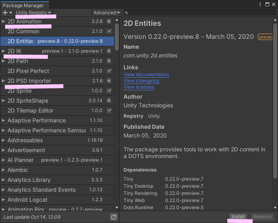Click 'Last update Oct 14, 12:09' status

pyautogui.click(x=32, y=217)
